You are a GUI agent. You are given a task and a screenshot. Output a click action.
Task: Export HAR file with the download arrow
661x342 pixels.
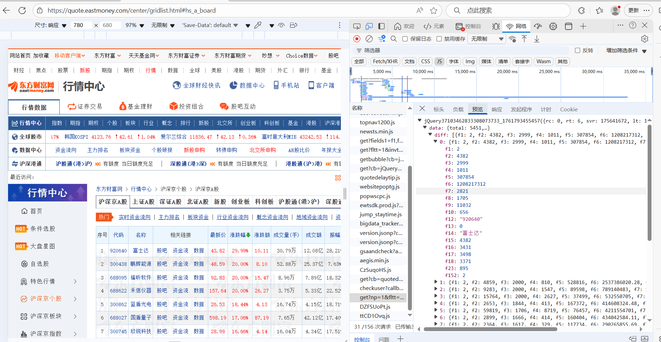click(537, 39)
